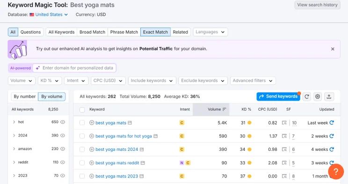Viewport: 348px width, 184px height.
Task: Select the Questions tab
Action: pyautogui.click(x=30, y=32)
